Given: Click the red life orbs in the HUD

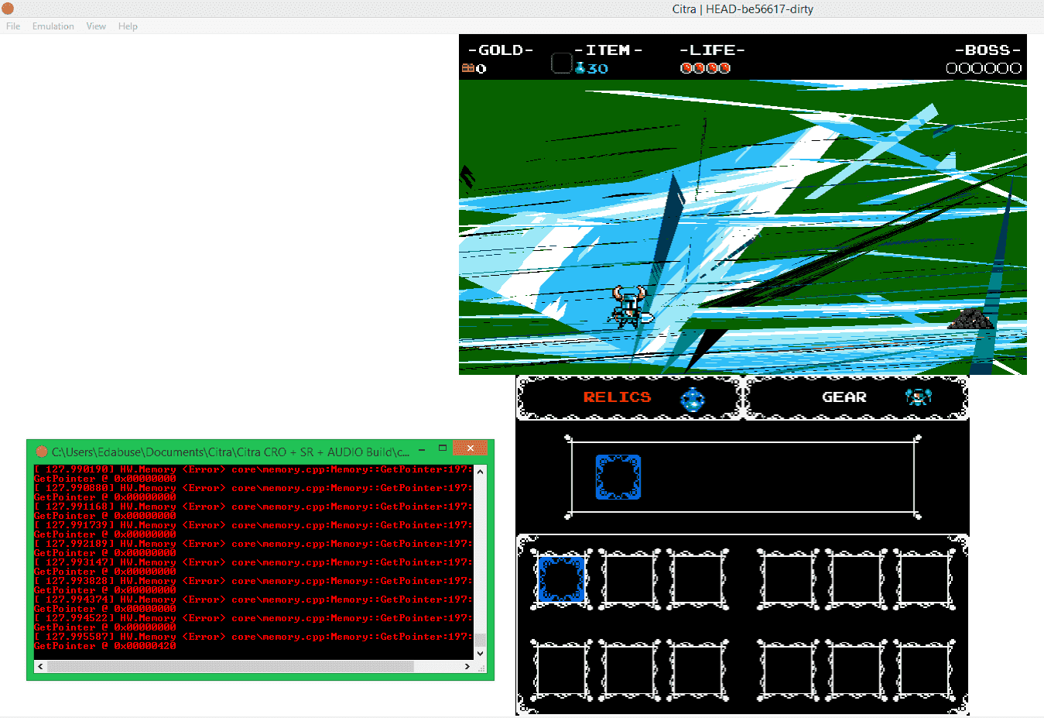Looking at the screenshot, I should 705,68.
